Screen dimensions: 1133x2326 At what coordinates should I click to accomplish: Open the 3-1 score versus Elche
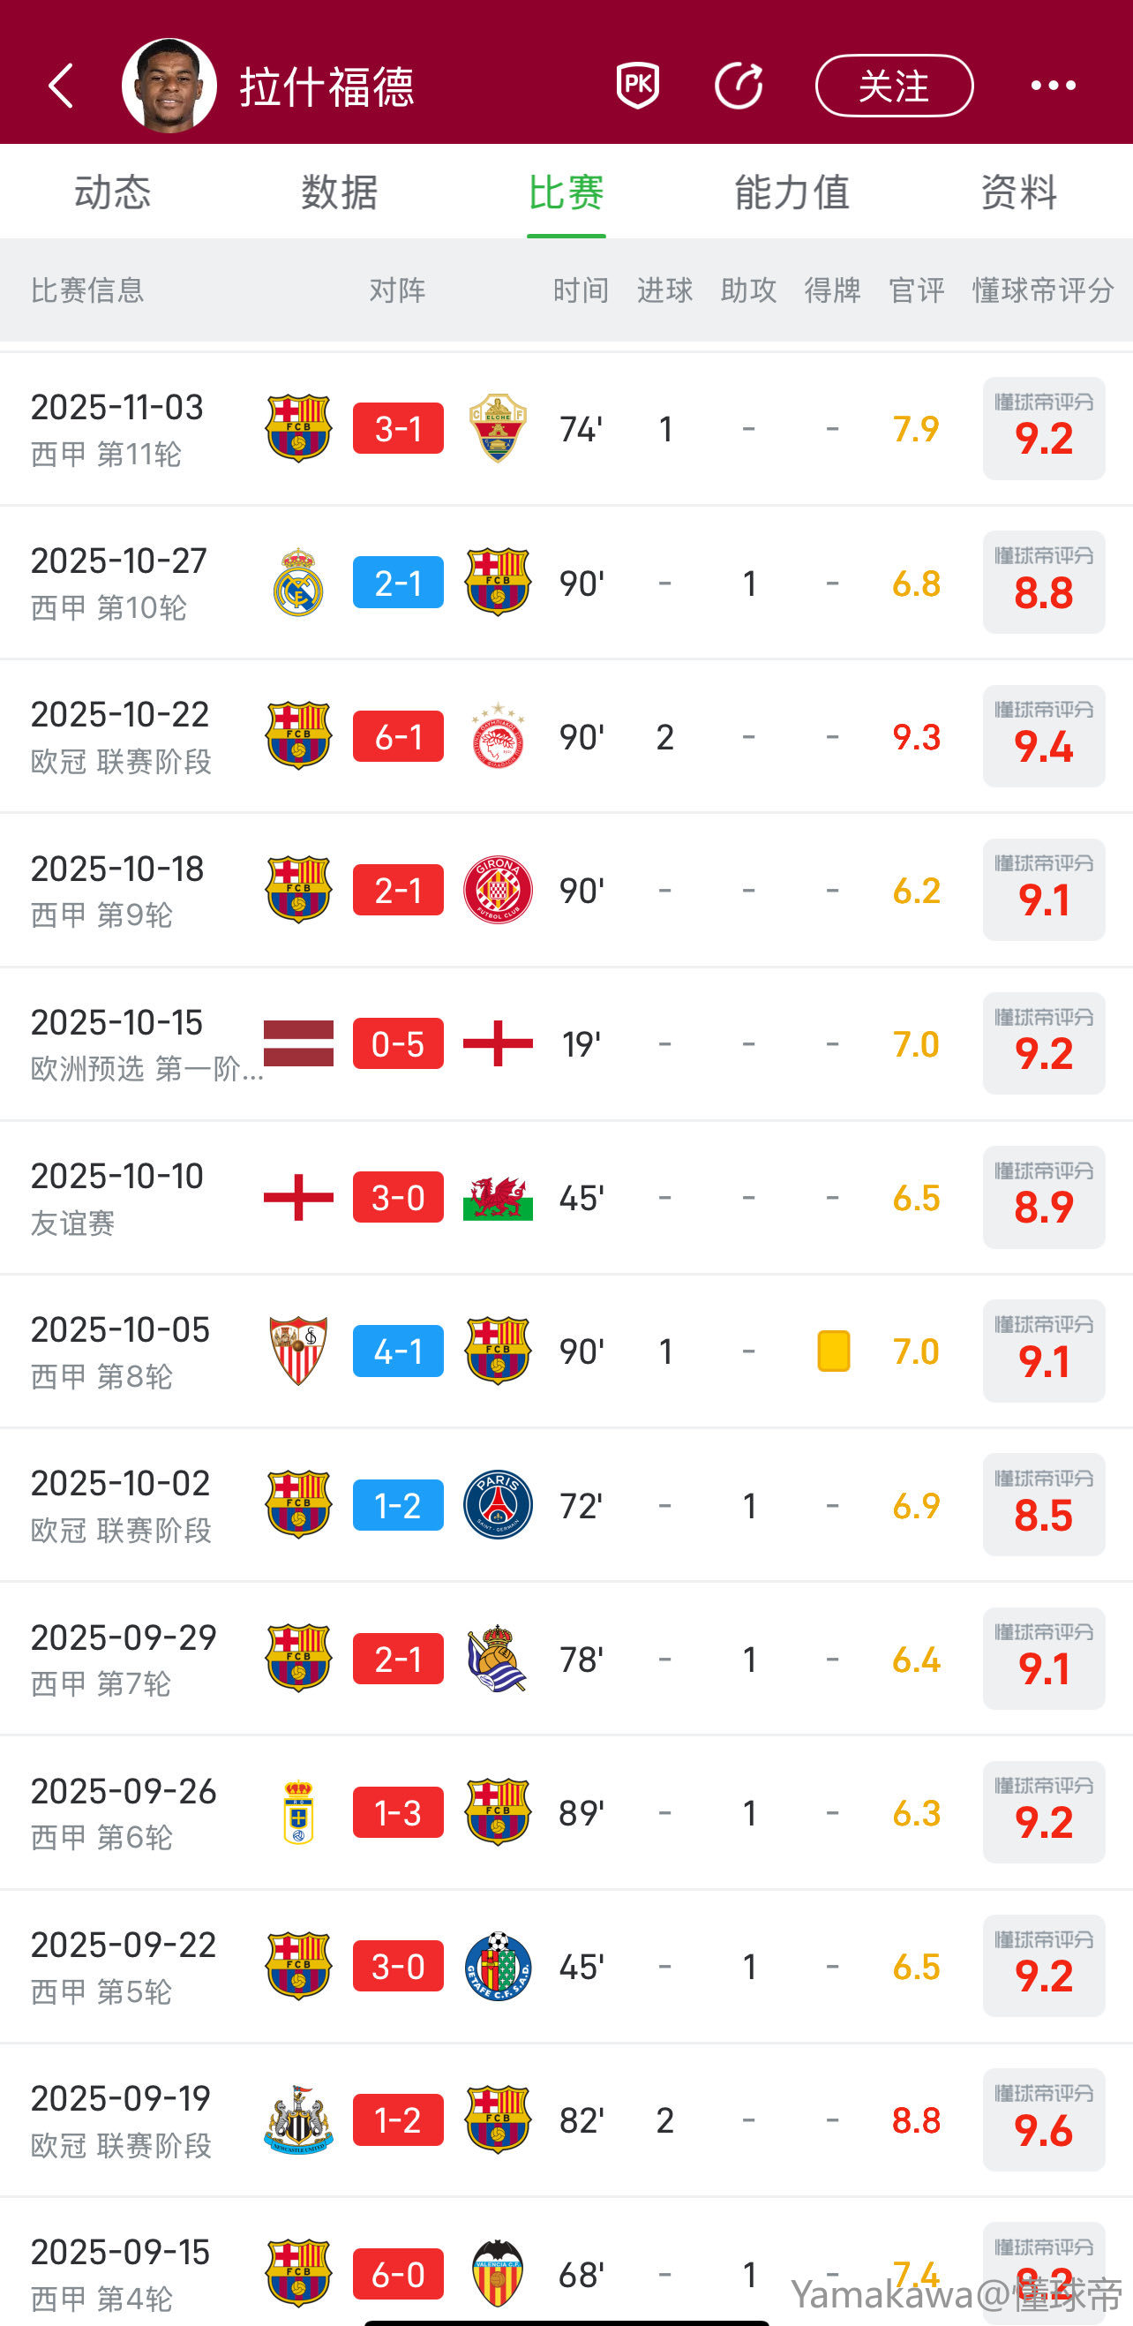(398, 428)
